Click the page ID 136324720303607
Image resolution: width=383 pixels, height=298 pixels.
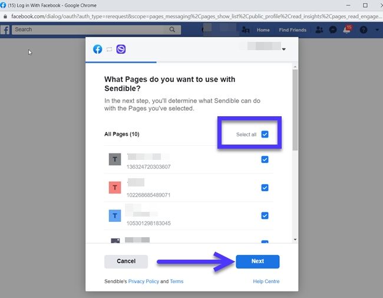tap(148, 167)
